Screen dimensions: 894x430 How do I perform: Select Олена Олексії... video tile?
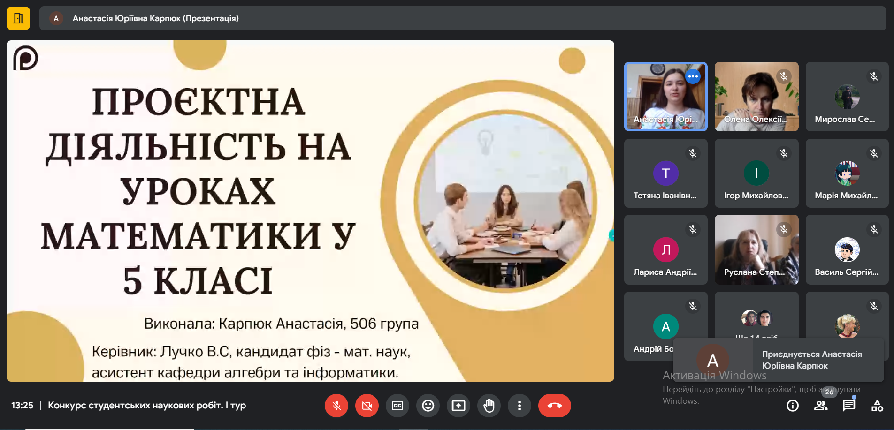click(756, 97)
